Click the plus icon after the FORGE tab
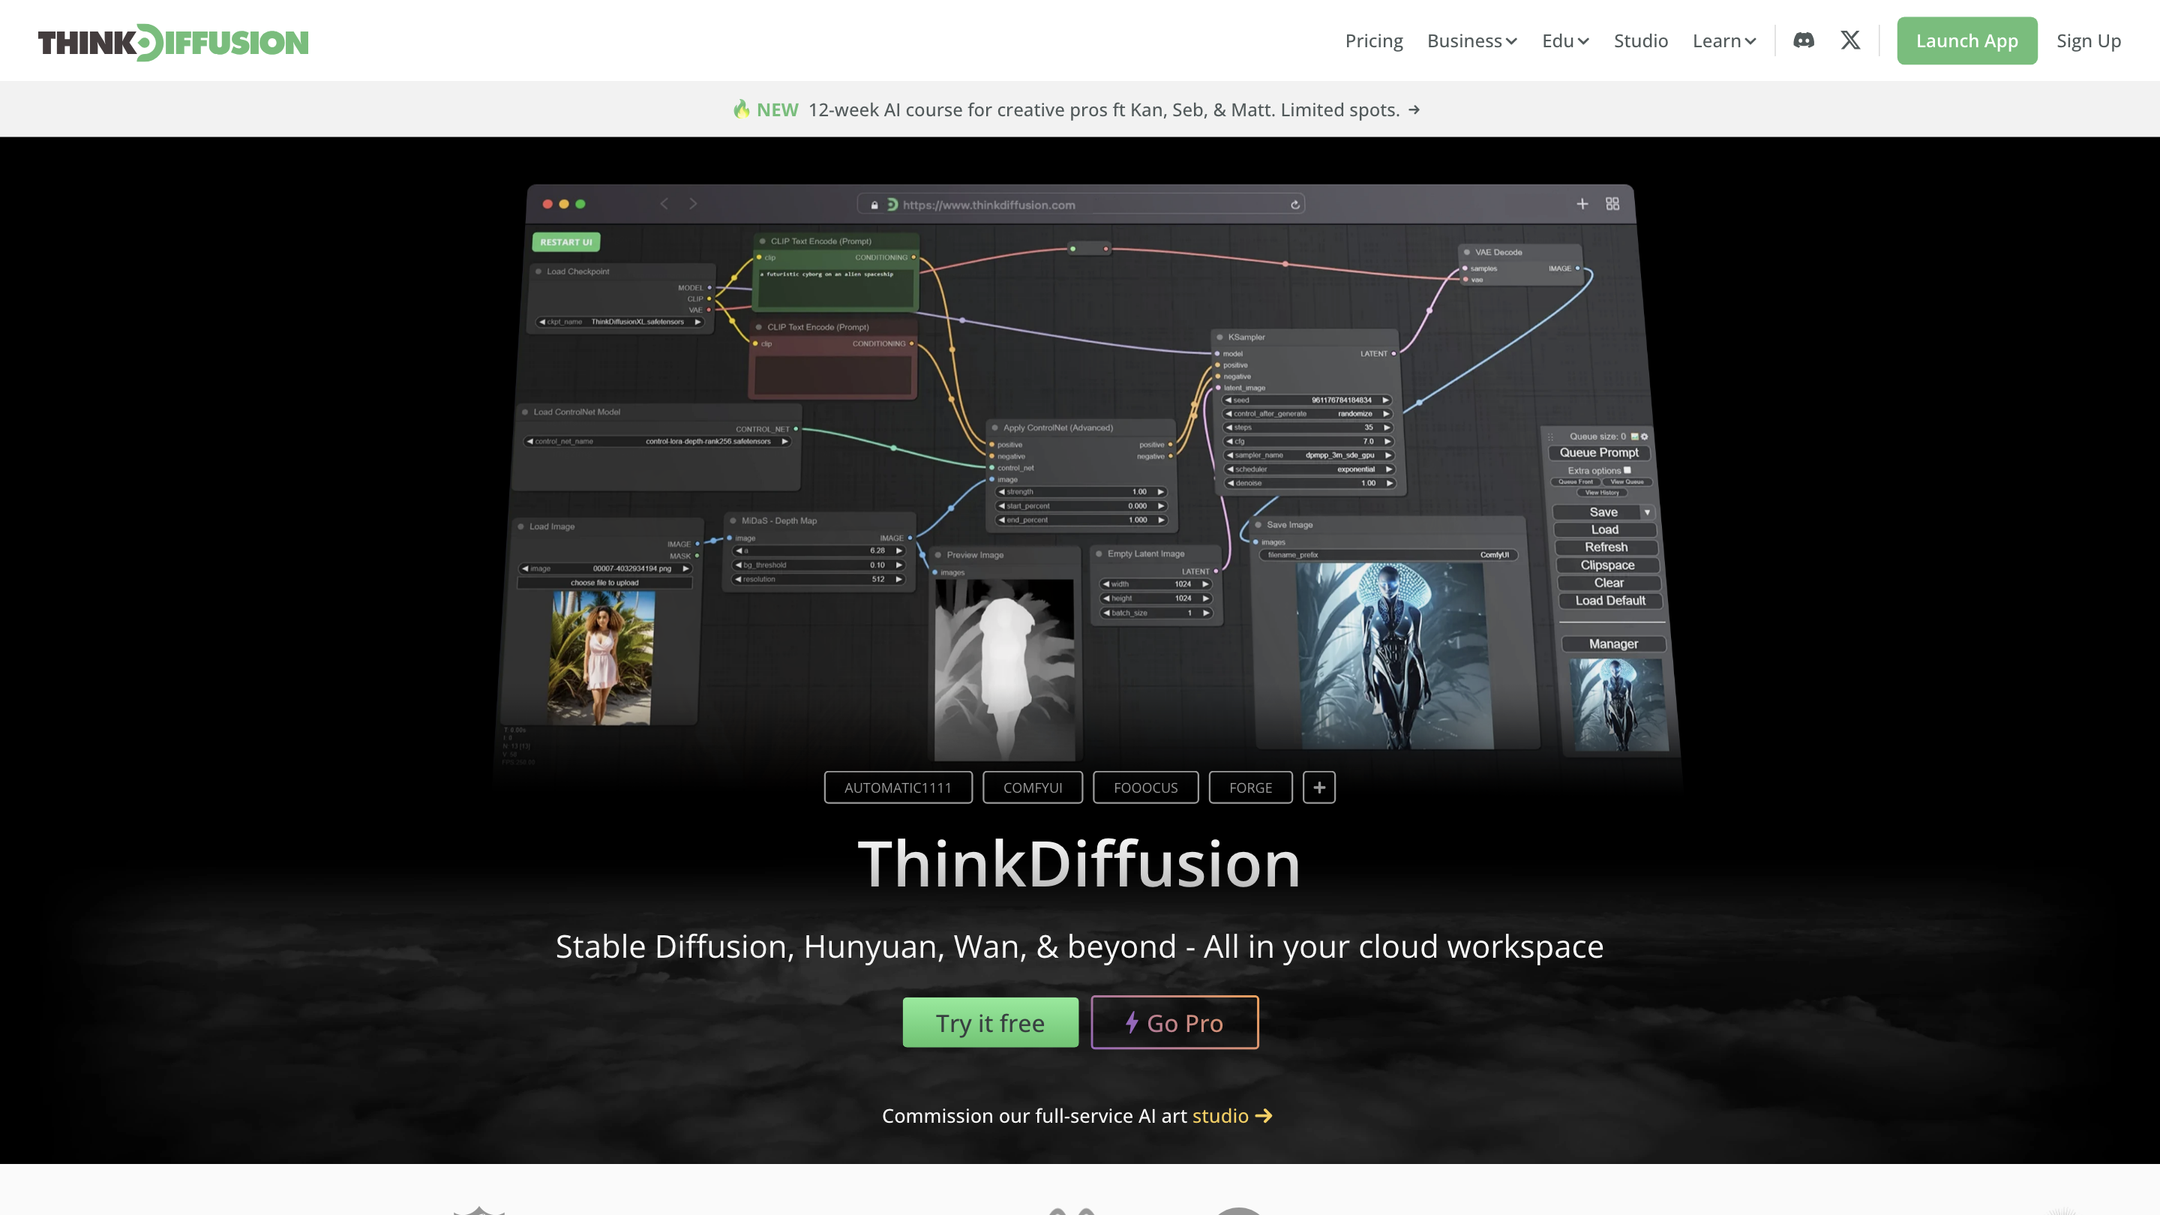The image size is (2160, 1215). [x=1319, y=787]
